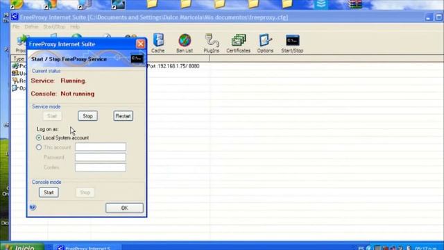Close the FreeProxy Internet Suite dialog
The width and height of the screenshot is (444, 250).
click(140, 44)
